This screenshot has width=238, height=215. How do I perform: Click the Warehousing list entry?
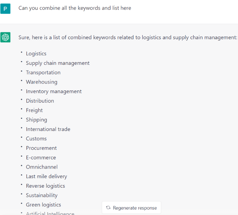42,82
